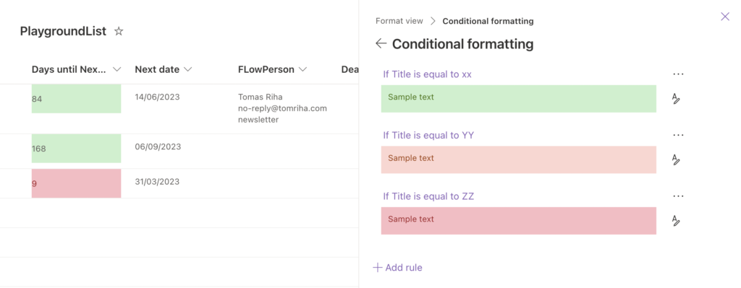The width and height of the screenshot is (741, 288).
Task: Edit style of the YY rule
Action: [676, 160]
